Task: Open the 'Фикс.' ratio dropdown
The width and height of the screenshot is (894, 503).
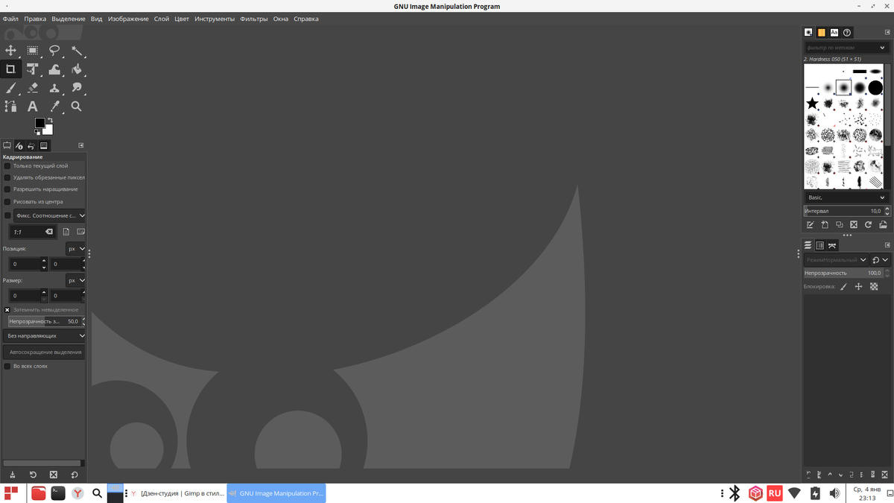Action: coord(50,215)
